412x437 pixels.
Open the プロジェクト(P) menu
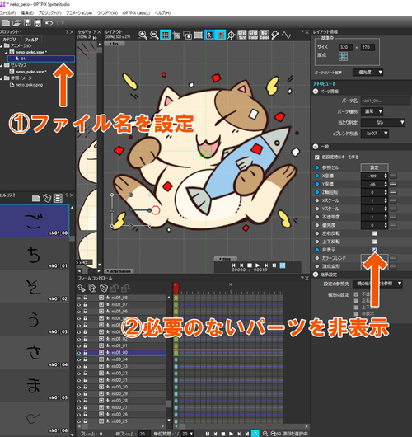(x=49, y=13)
